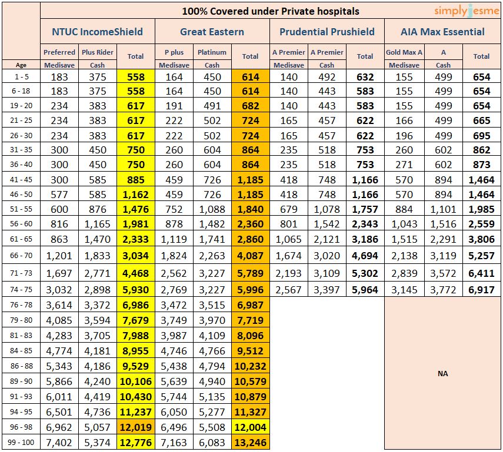Select the '41 - 45' age row label

coord(21,179)
